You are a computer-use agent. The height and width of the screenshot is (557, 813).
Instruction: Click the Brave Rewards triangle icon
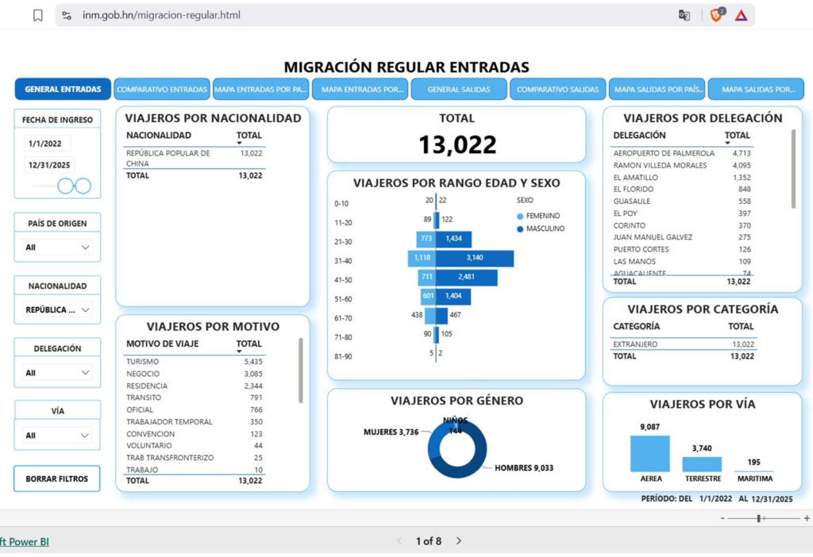pos(741,16)
